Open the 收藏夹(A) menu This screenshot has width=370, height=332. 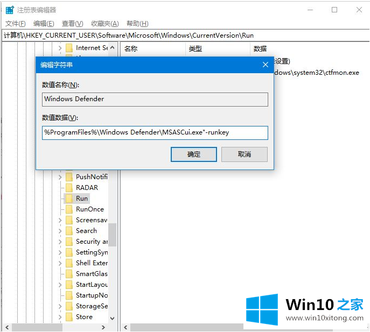[105, 24]
